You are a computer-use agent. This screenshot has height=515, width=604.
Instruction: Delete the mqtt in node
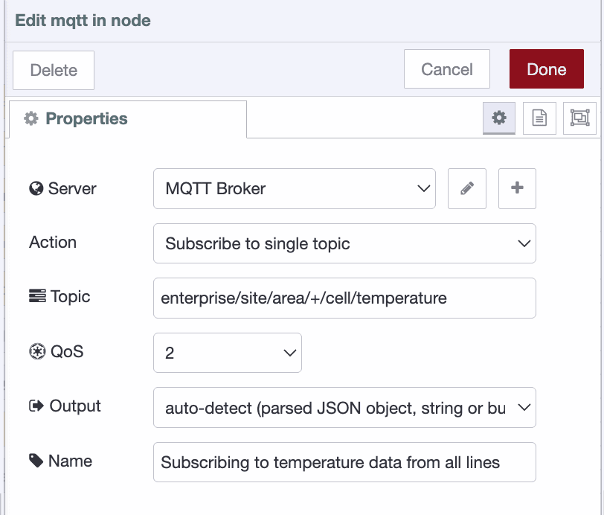(53, 68)
